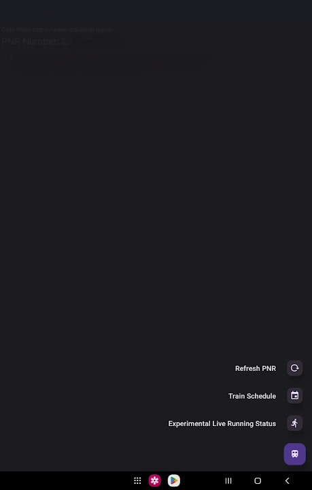Tap the empty black taskbar area at left

click(63, 480)
